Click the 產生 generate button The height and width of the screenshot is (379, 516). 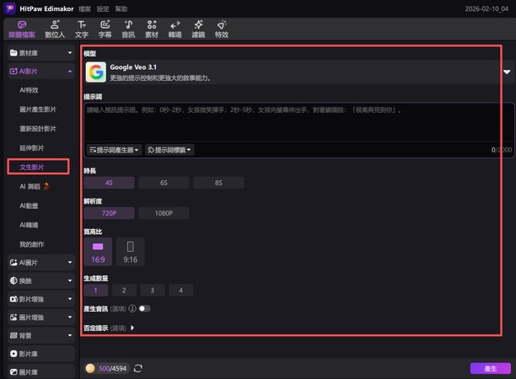[491, 369]
